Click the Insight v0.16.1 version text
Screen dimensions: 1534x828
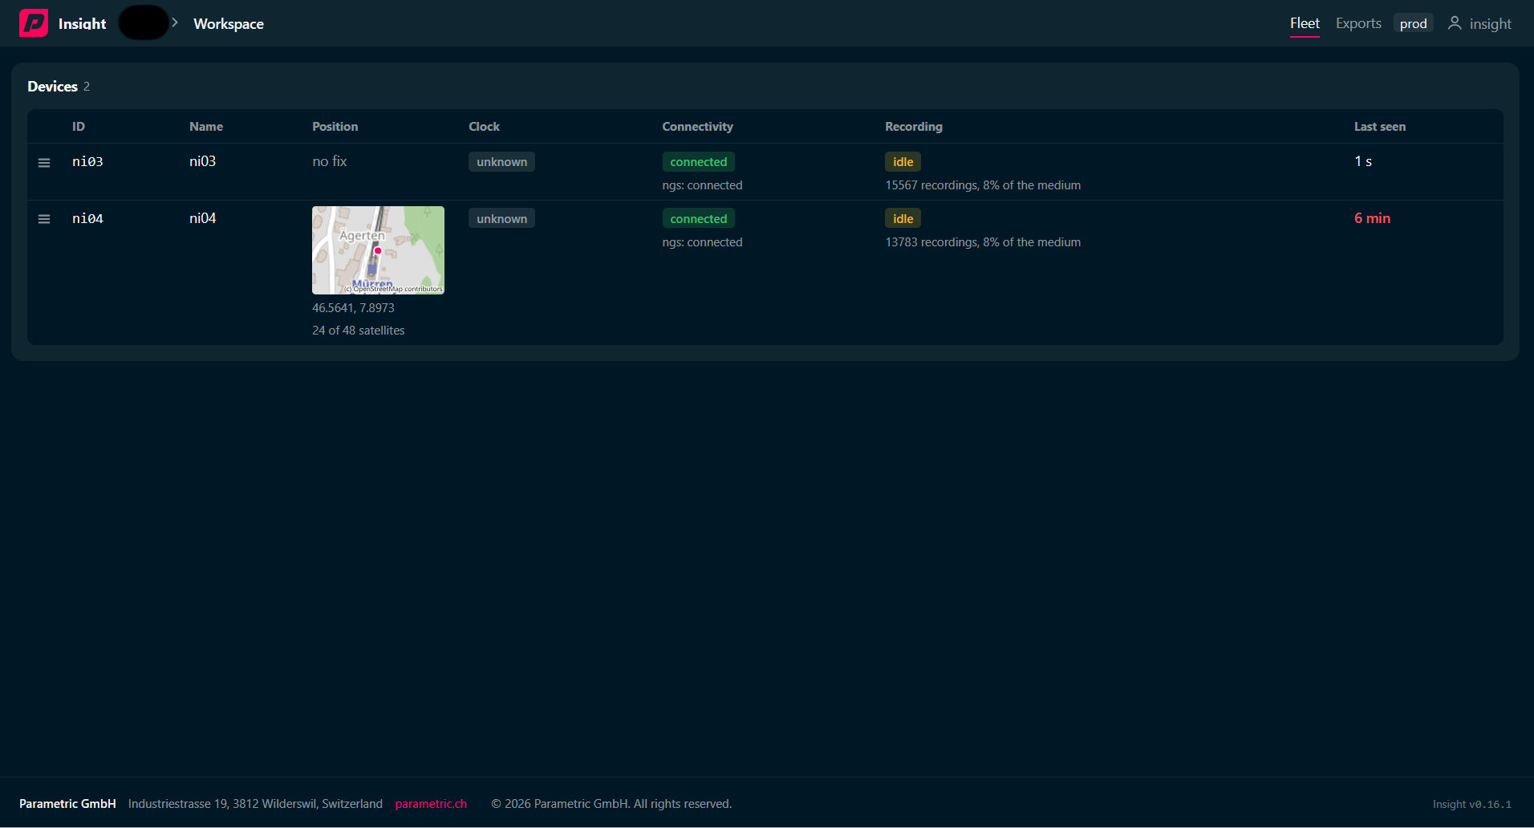point(1472,804)
